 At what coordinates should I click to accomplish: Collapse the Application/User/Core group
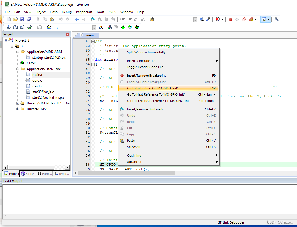[17, 69]
